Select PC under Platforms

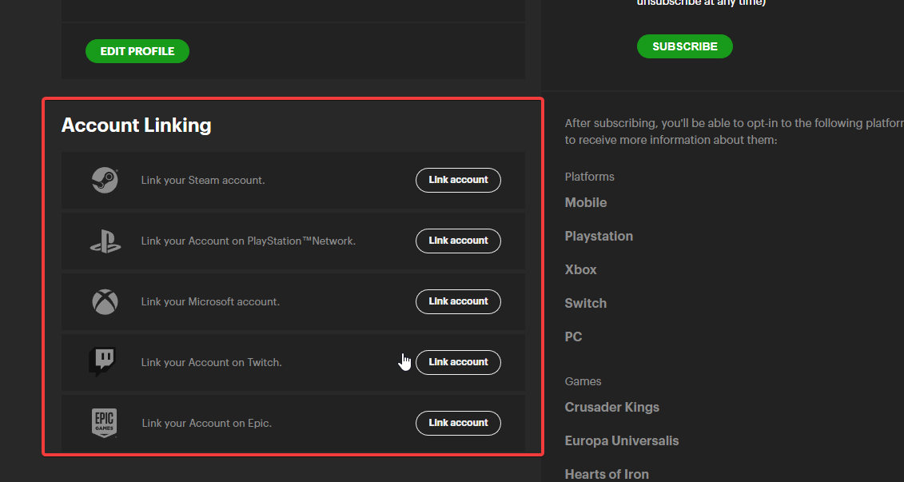pyautogui.click(x=573, y=337)
